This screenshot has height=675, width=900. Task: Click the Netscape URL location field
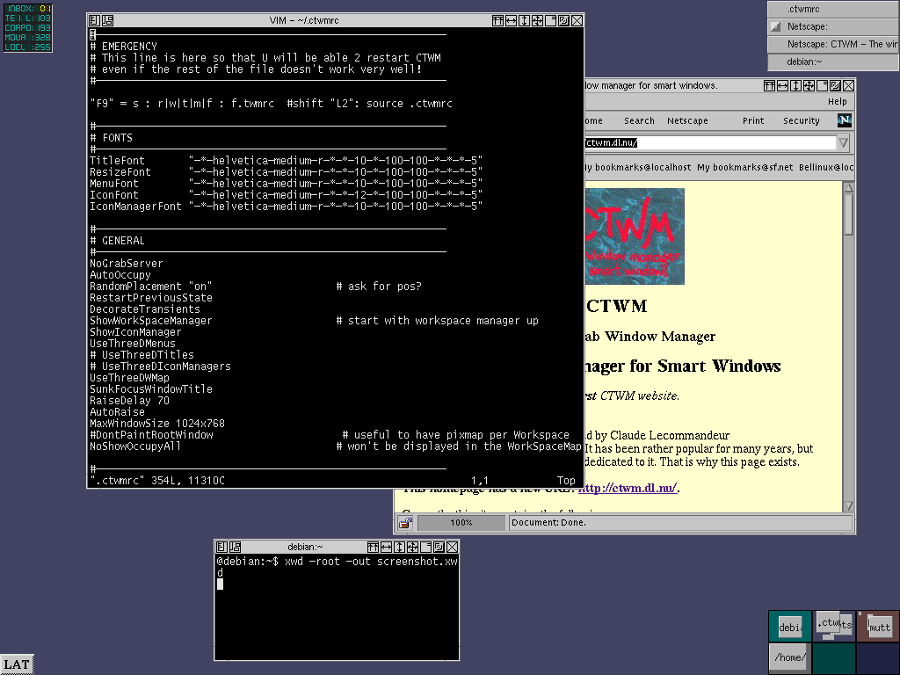coord(710,143)
